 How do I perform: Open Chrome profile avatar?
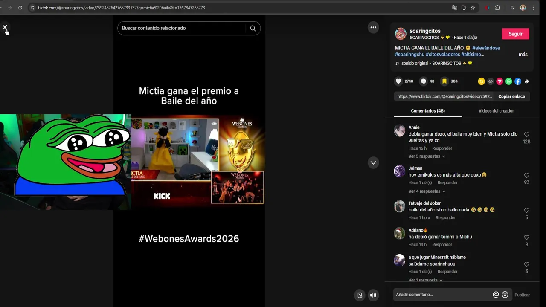point(523,8)
